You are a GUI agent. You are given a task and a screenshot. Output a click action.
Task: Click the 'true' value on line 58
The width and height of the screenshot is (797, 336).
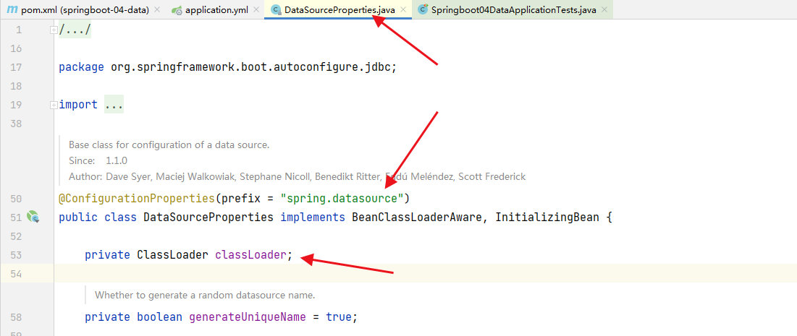(339, 317)
